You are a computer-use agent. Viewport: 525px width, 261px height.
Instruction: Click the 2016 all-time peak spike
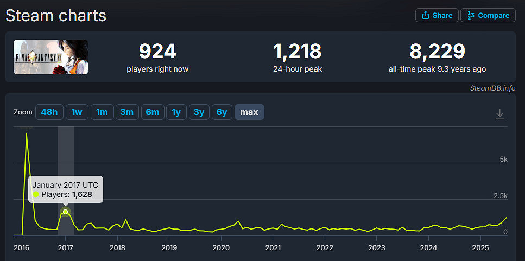click(27, 134)
